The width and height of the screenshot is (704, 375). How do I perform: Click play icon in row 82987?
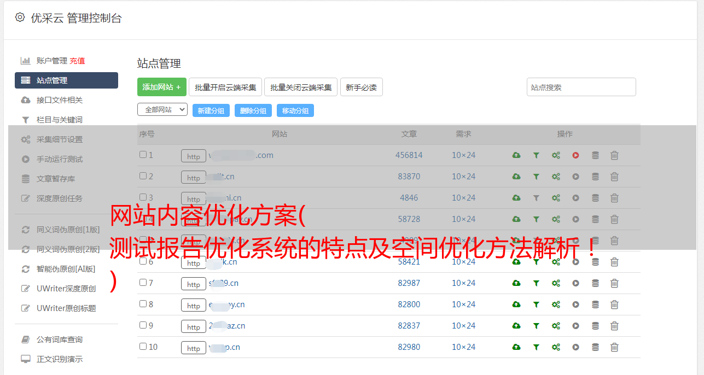[575, 283]
